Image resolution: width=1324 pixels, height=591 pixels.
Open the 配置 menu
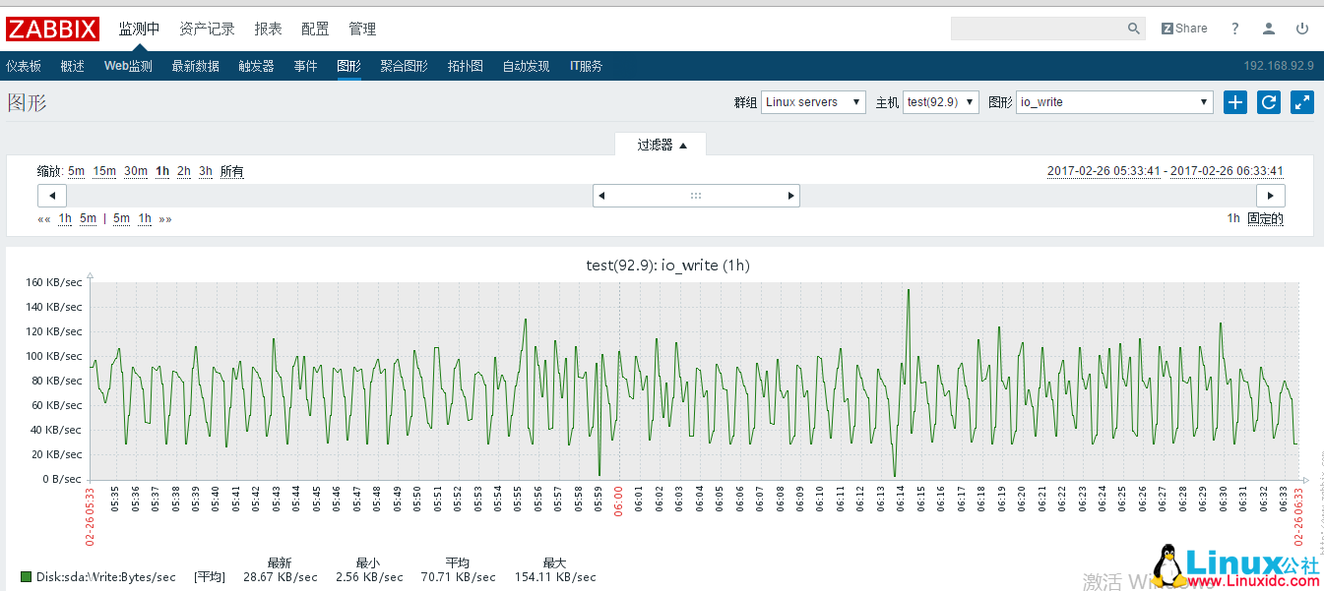314,29
